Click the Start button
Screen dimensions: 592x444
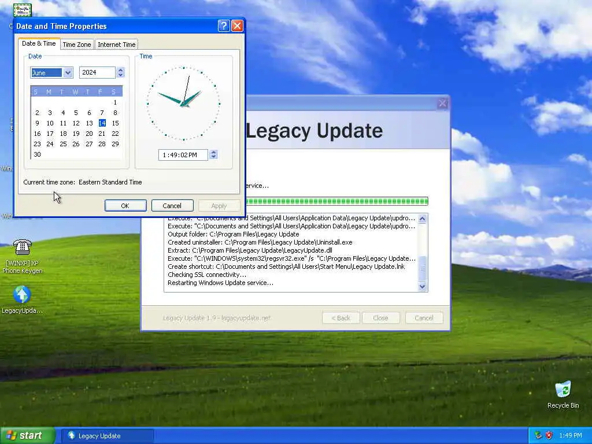27,435
